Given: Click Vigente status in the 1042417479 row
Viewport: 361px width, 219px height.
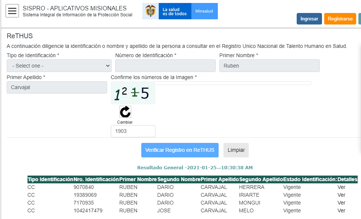Looking at the screenshot, I should 292,211.
